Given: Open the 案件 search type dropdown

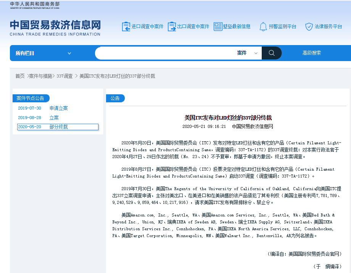Looking at the screenshot, I should 247,53.
